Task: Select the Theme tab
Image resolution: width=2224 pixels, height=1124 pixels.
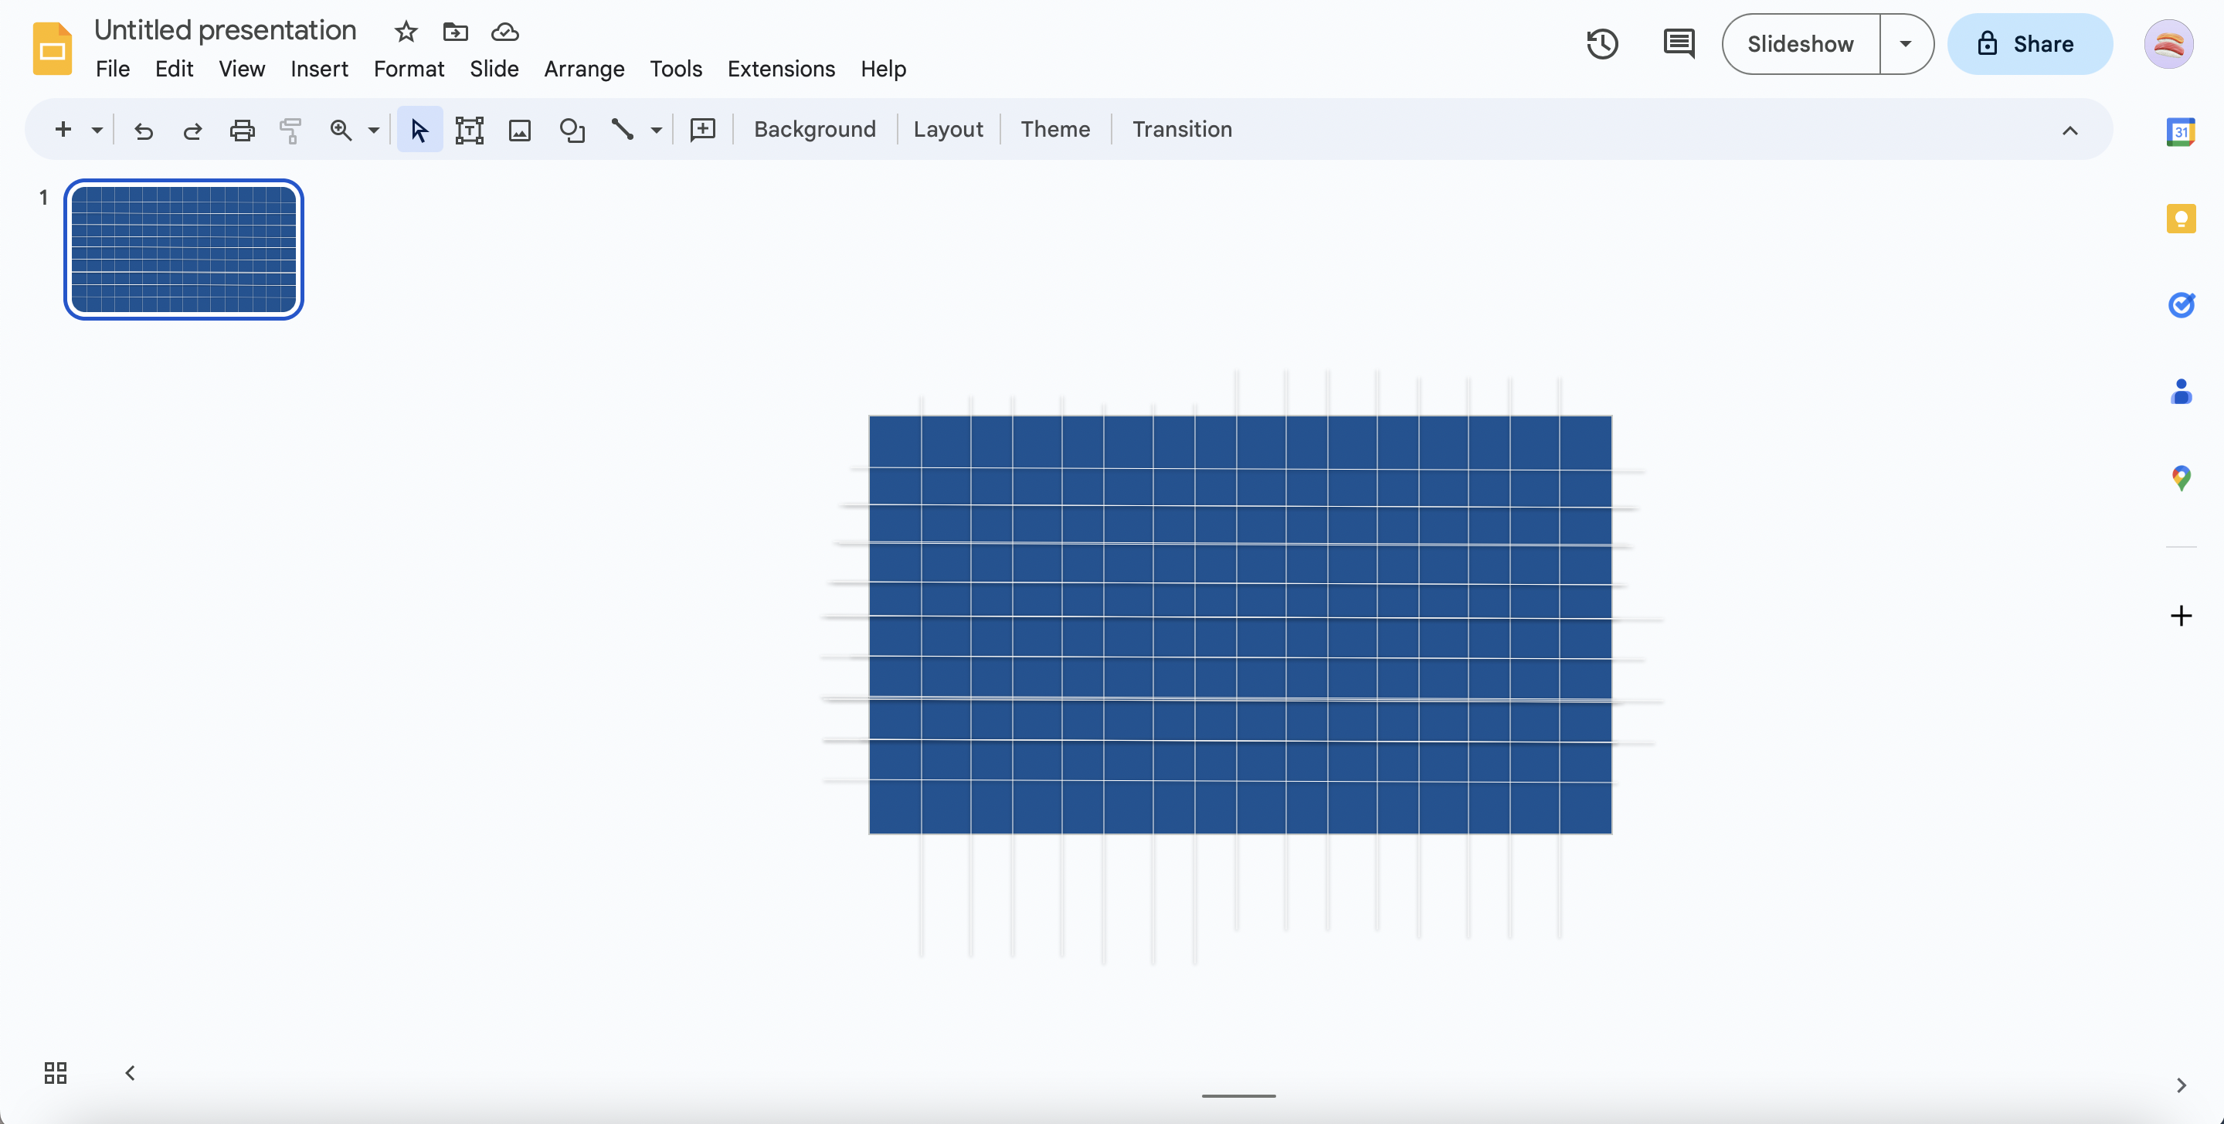Action: click(x=1056, y=131)
